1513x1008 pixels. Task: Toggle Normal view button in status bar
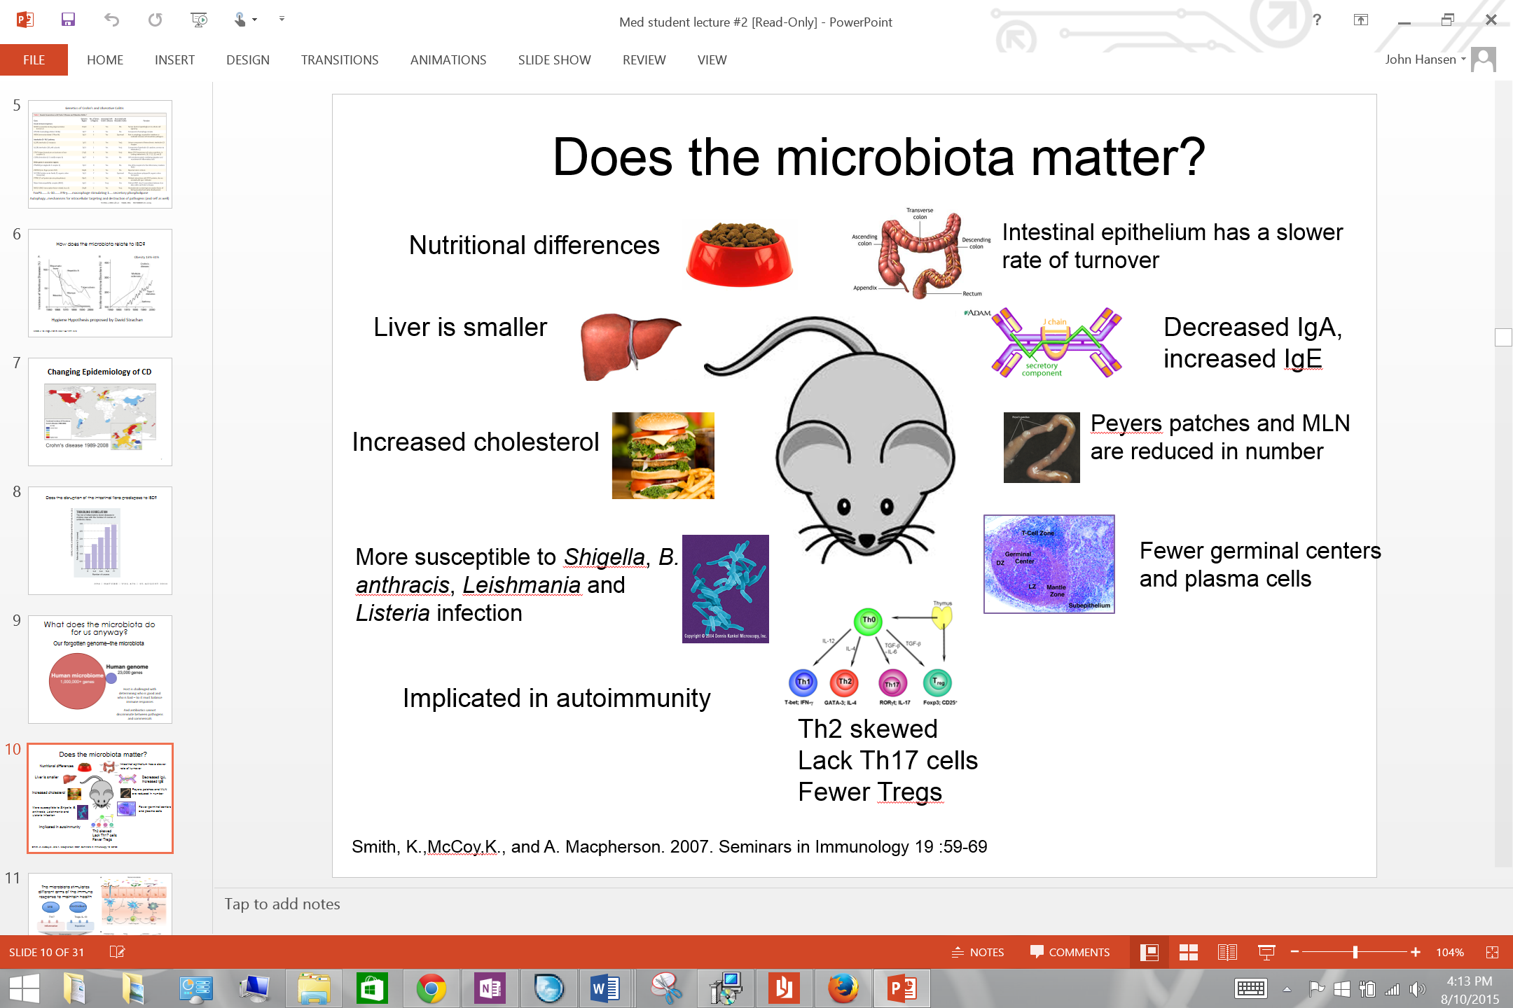pyautogui.click(x=1149, y=952)
